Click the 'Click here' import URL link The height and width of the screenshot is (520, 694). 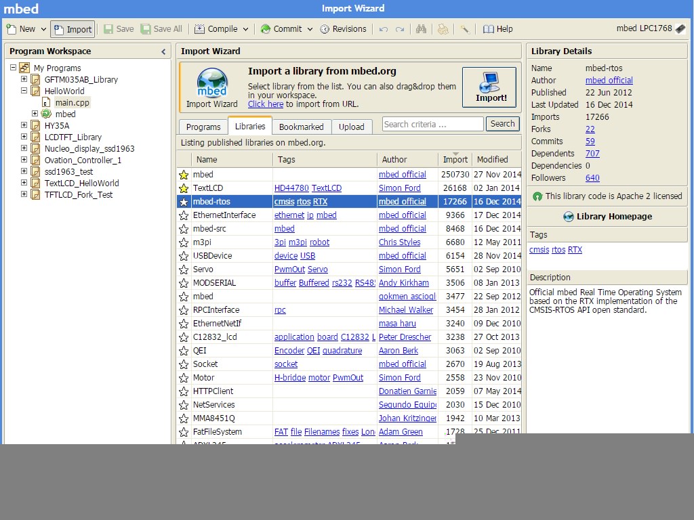point(266,104)
